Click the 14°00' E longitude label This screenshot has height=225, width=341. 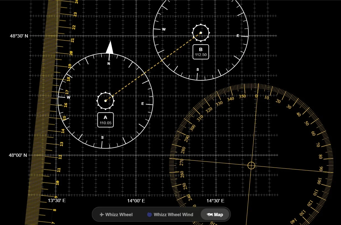coord(136,201)
